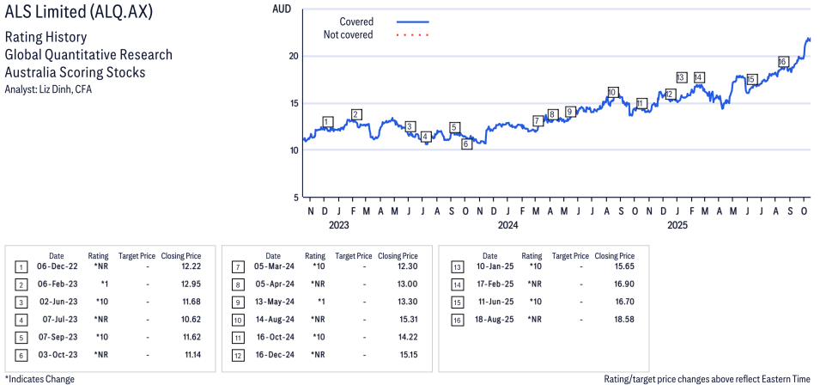Click the blue Covered legend line
The height and width of the screenshot is (385, 820).
coord(412,21)
